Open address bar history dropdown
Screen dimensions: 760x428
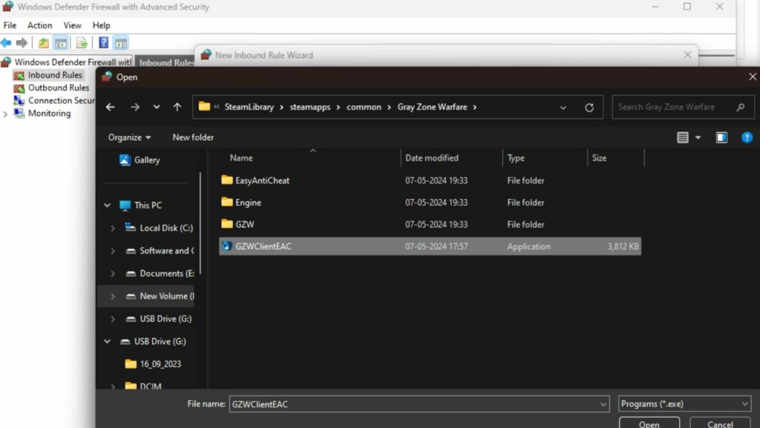[563, 107]
